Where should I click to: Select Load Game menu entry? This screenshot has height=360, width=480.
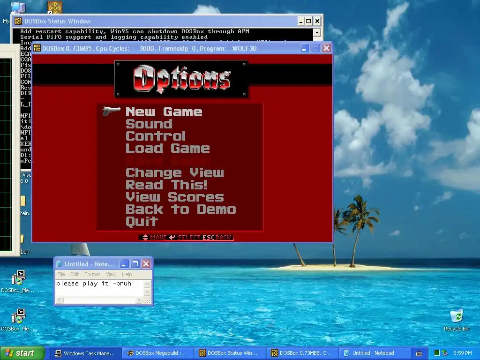(167, 149)
